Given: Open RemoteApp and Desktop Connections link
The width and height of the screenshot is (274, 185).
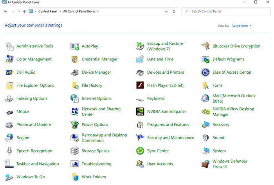Looking at the screenshot, I should point(105,138).
